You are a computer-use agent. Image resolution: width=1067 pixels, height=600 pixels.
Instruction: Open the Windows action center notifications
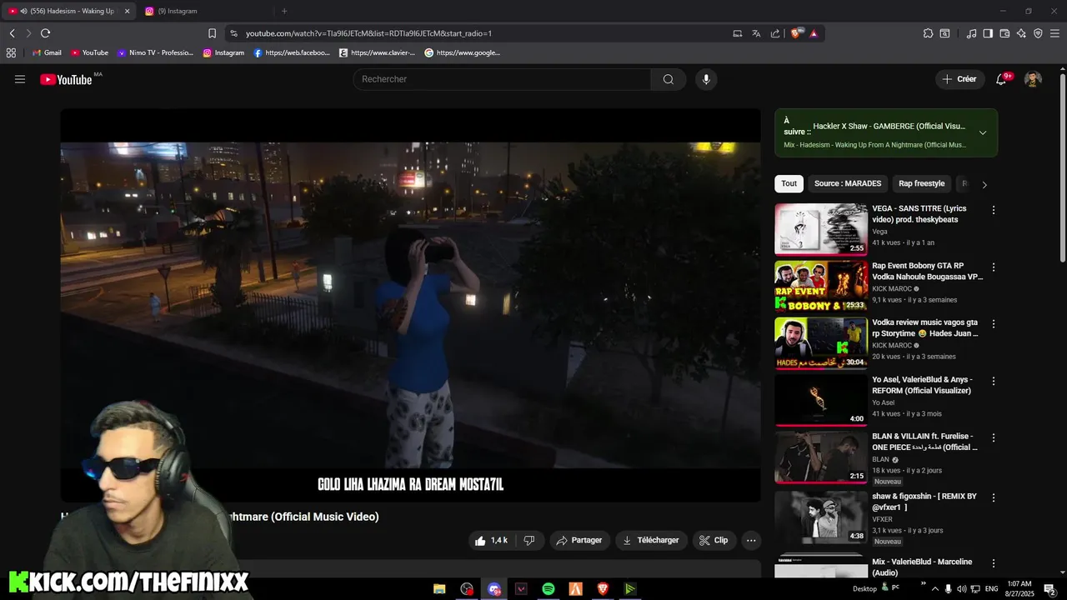point(1049,589)
